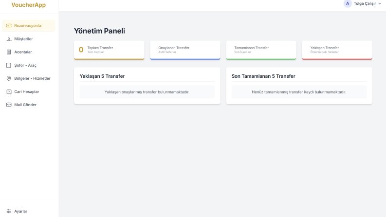This screenshot has height=217, width=386.
Task: Click the Şoför - Araç icon
Action: tap(9, 65)
